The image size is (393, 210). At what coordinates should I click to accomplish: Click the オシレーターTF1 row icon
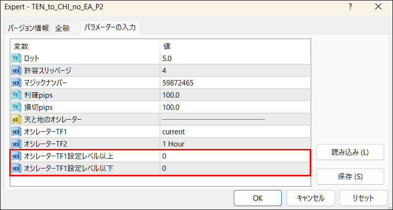click(x=16, y=132)
